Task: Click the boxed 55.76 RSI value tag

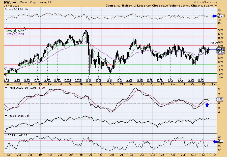Action: pyautogui.click(x=221, y=16)
